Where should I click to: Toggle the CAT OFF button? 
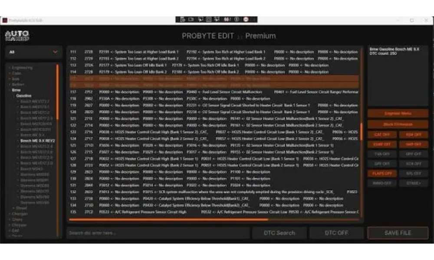(382, 135)
